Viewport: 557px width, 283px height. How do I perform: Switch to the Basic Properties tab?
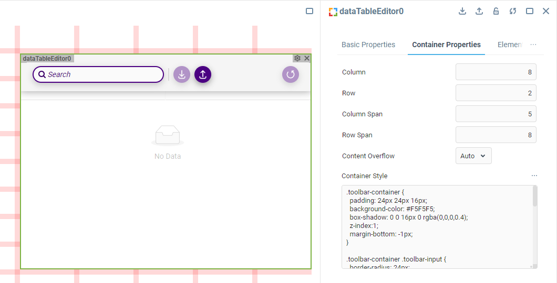click(x=368, y=45)
